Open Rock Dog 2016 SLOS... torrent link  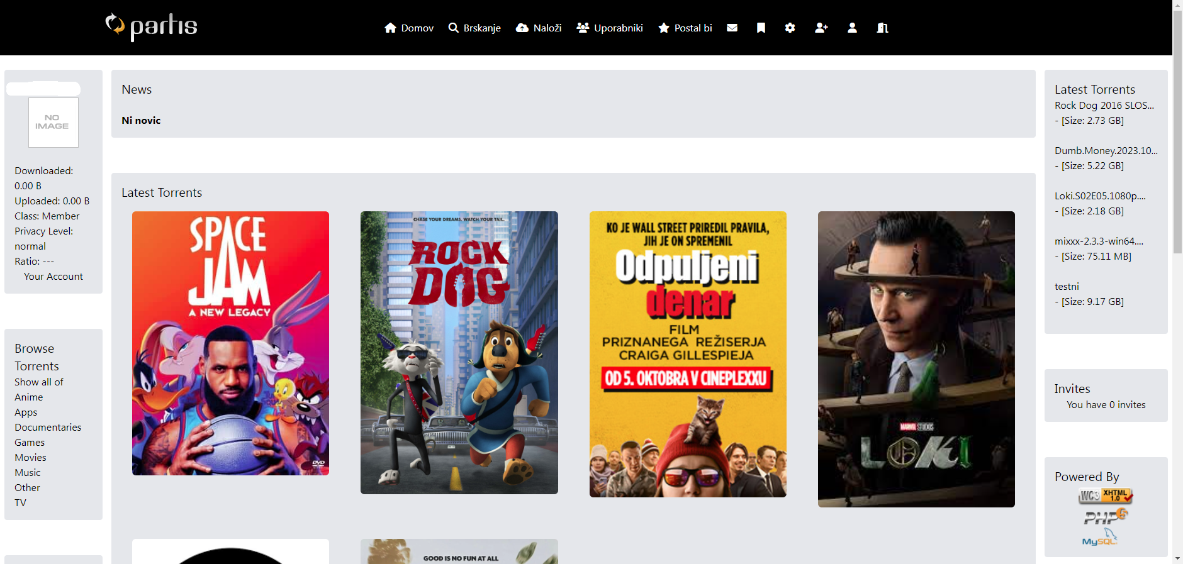[x=1104, y=105]
